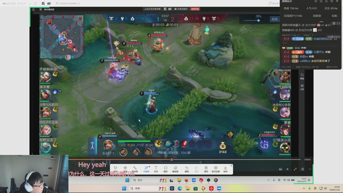Click the streamer webcam thumbnail
The width and height of the screenshot is (343, 193).
(34, 174)
